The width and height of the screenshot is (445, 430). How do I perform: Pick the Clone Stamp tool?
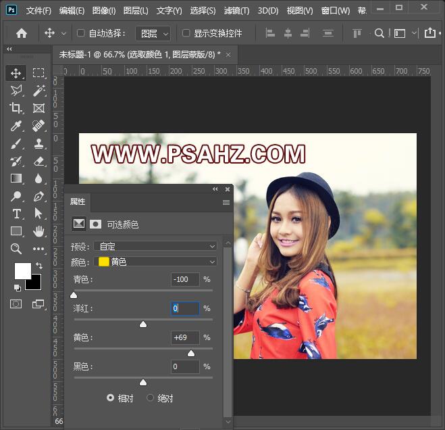click(x=38, y=143)
